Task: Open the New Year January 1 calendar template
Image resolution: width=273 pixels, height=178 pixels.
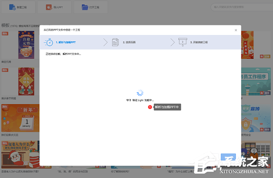Action: click(x=20, y=118)
